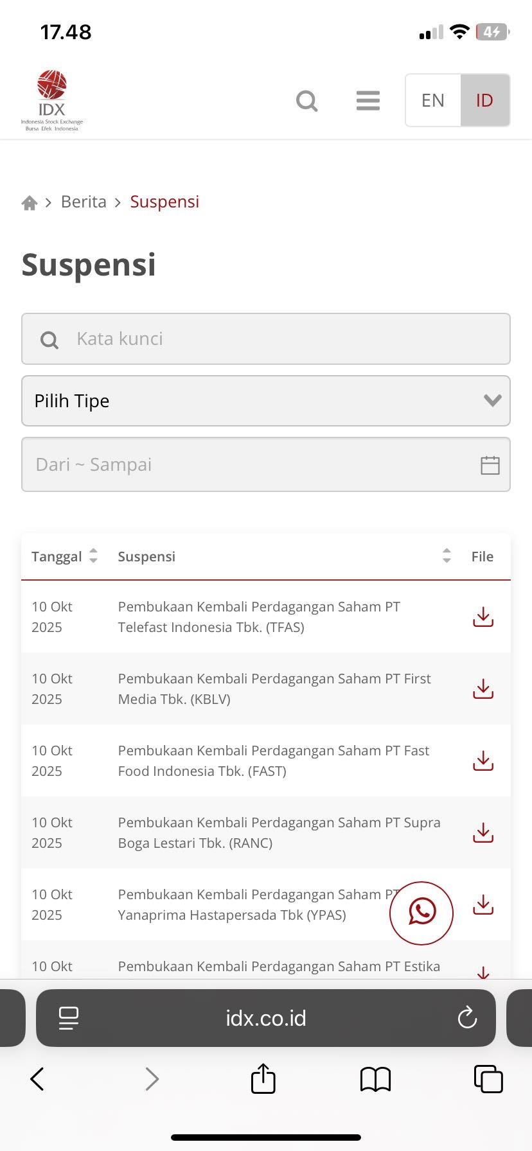532x1151 pixels.
Task: Open the Dari ~ Sampai date picker
Action: (266, 464)
